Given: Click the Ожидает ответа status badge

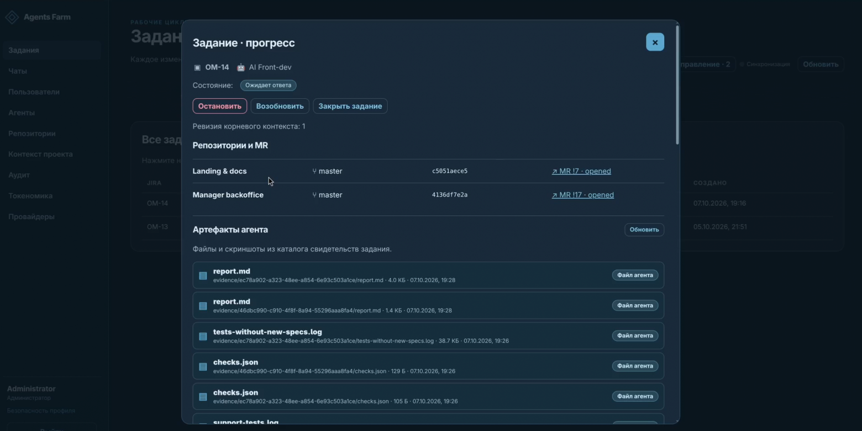Looking at the screenshot, I should [269, 86].
